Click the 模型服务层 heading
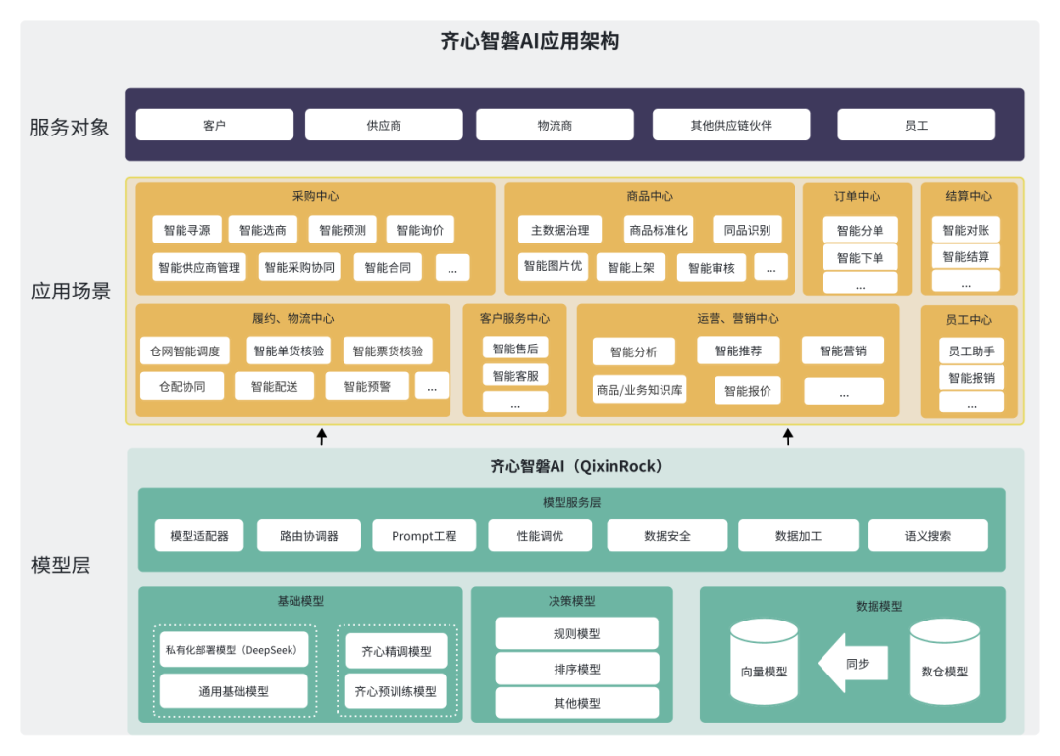The height and width of the screenshot is (756, 1060). 571,502
